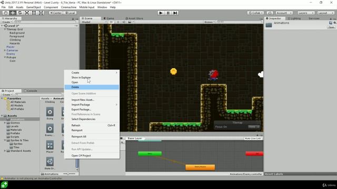Click the gold coin in Scene view
The width and height of the screenshot is (337, 189).
coord(173,71)
